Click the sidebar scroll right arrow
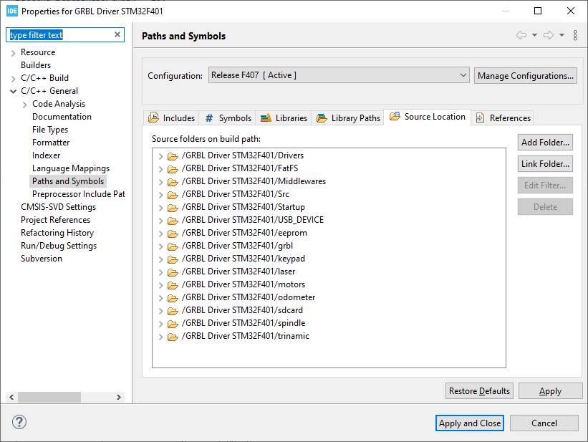The width and height of the screenshot is (588, 442). [119, 397]
